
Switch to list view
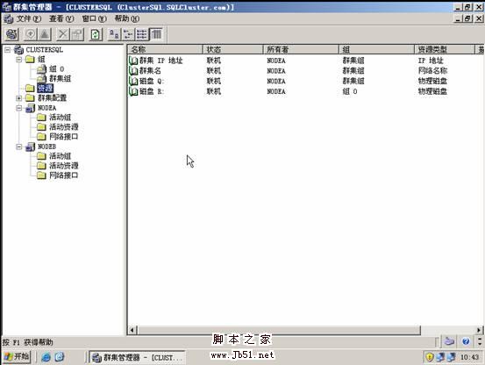click(x=142, y=34)
